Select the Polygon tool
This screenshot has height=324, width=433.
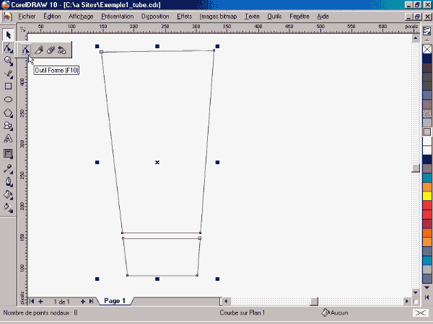(x=8, y=113)
